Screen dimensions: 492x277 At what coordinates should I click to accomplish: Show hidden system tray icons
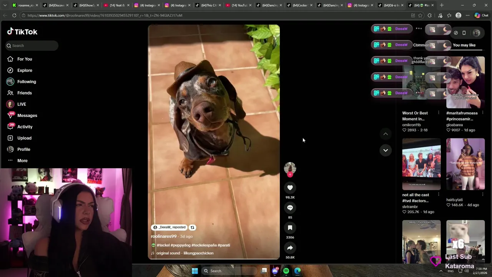(441, 271)
